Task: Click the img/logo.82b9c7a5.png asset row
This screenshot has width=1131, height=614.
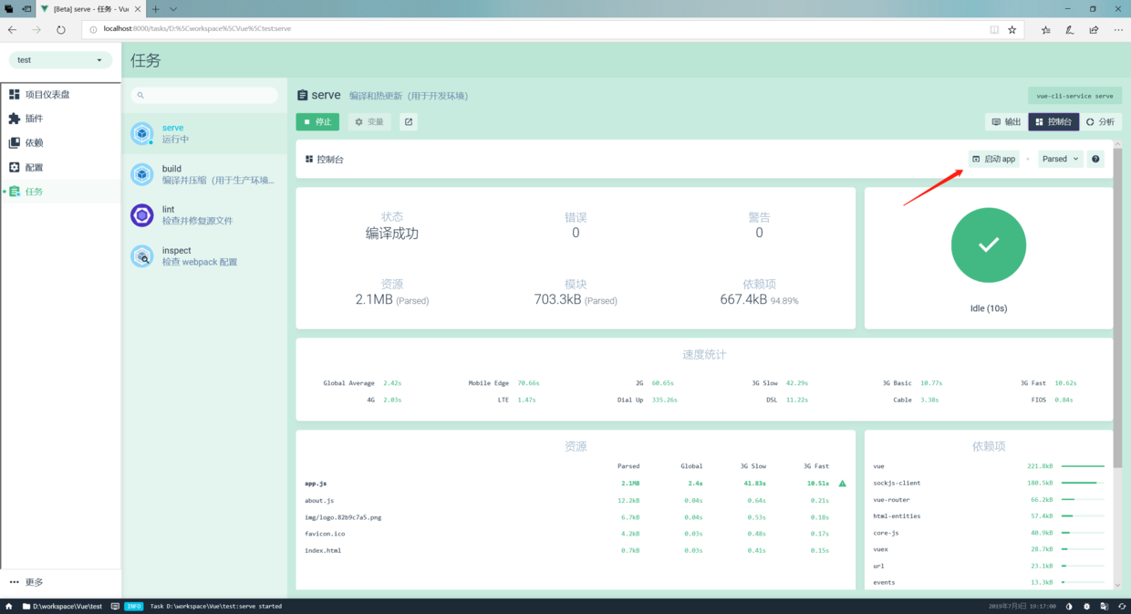Action: (576, 517)
